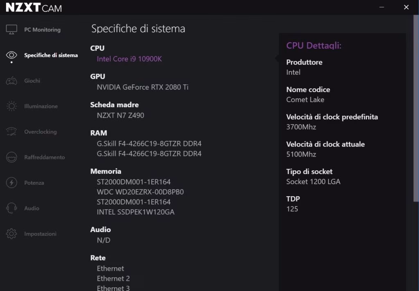Click the sun icon for Illuminazione
The image size is (419, 291).
[11, 106]
